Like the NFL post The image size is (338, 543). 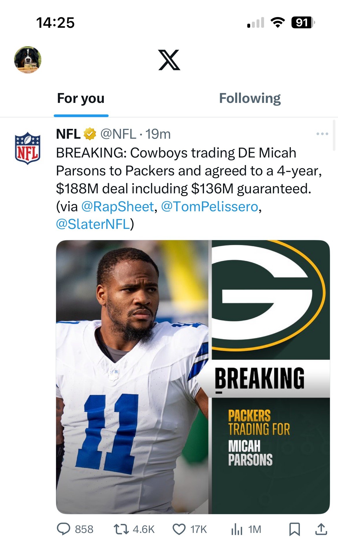179,529
